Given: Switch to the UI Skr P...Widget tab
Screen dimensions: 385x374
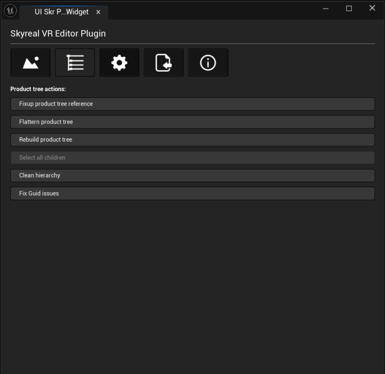Looking at the screenshot, I should pos(61,12).
